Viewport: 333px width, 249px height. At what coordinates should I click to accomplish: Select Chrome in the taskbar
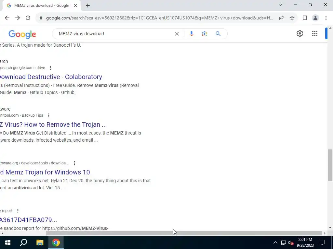coord(56,243)
